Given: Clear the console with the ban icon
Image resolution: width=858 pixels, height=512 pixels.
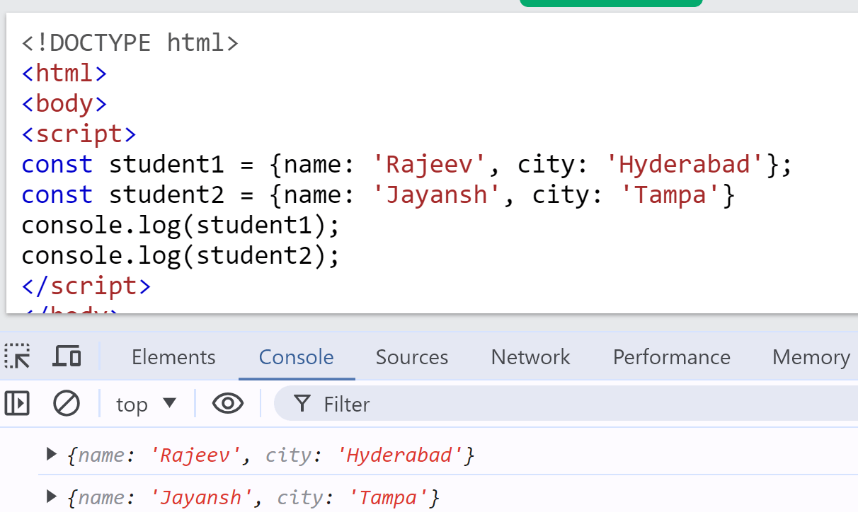Looking at the screenshot, I should [67, 404].
